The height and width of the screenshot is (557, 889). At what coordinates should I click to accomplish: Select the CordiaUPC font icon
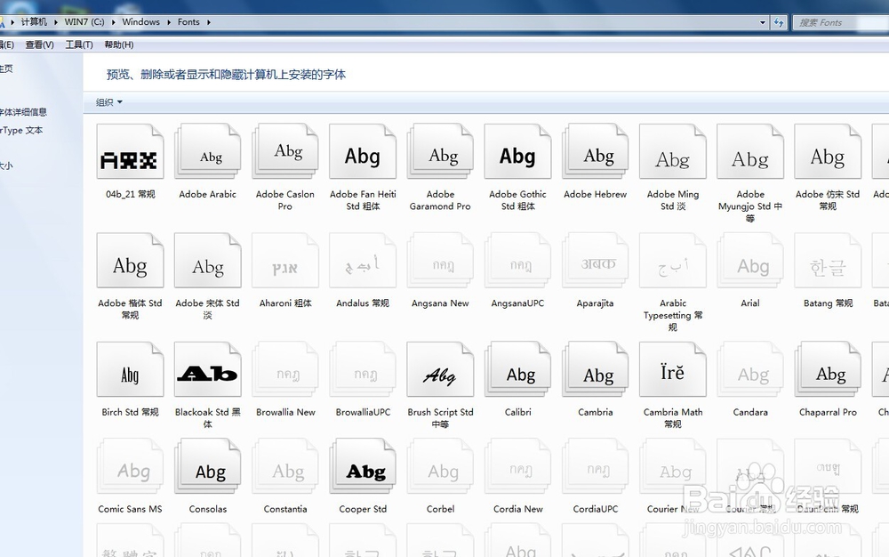pos(596,465)
